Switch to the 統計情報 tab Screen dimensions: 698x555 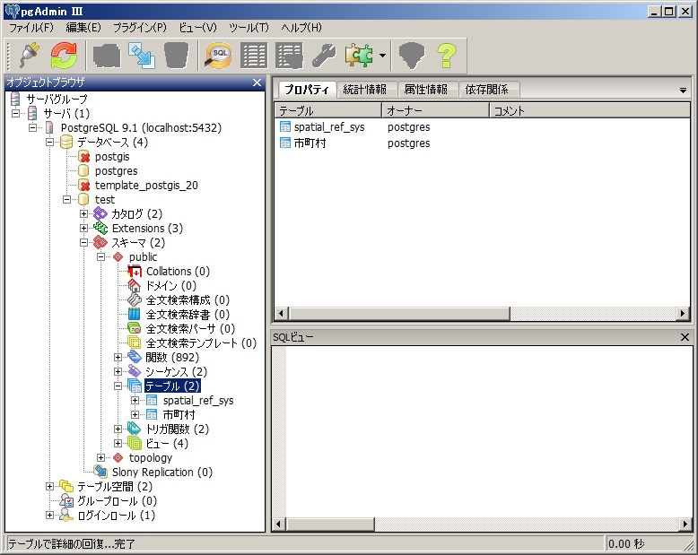pos(364,90)
